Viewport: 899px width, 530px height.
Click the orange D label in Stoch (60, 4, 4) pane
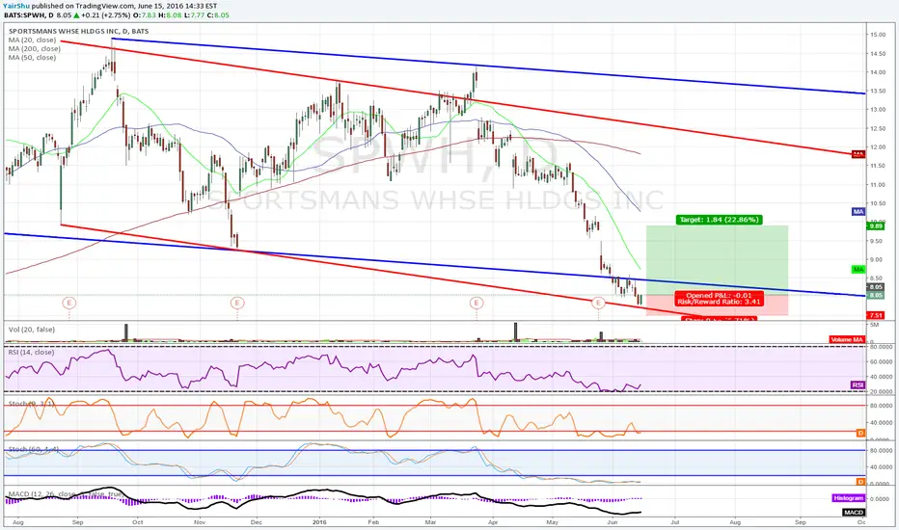click(860, 482)
